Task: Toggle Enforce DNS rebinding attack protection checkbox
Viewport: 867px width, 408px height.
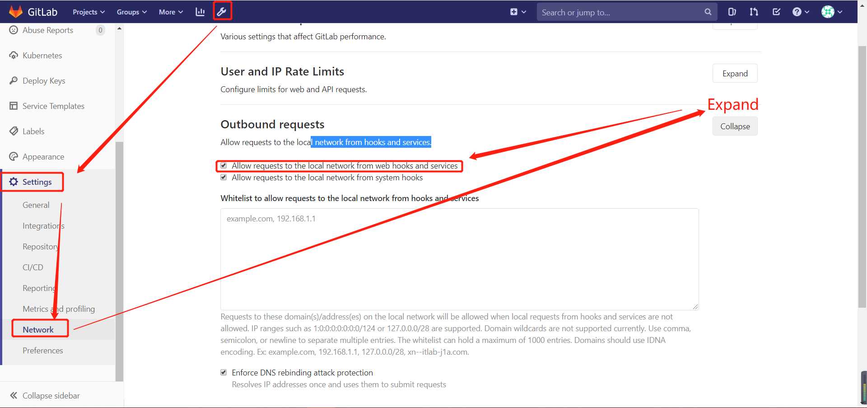Action: (224, 372)
